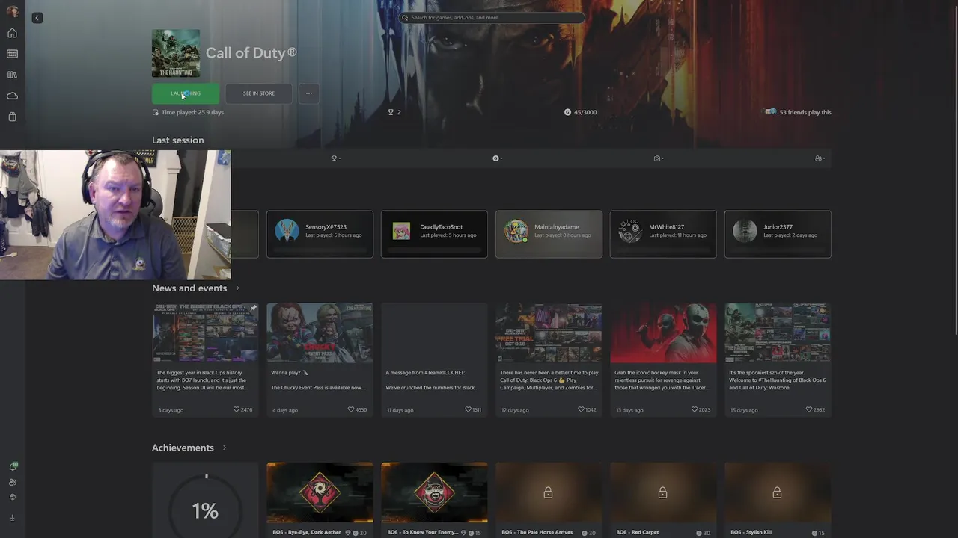
Task: Like the Haunting post with 2982 hearts
Action: coord(809,409)
